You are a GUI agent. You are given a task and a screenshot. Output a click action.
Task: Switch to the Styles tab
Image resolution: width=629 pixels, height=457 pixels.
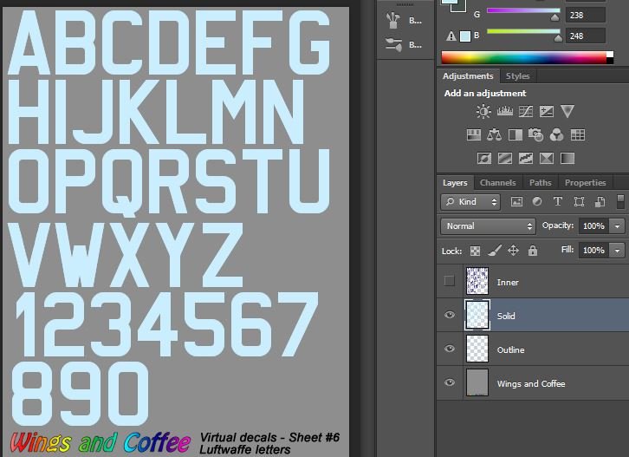pos(517,76)
